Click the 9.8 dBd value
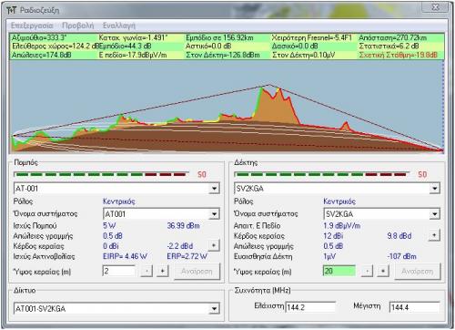Image resolution: width=455 pixels, height=330 pixels. click(399, 236)
